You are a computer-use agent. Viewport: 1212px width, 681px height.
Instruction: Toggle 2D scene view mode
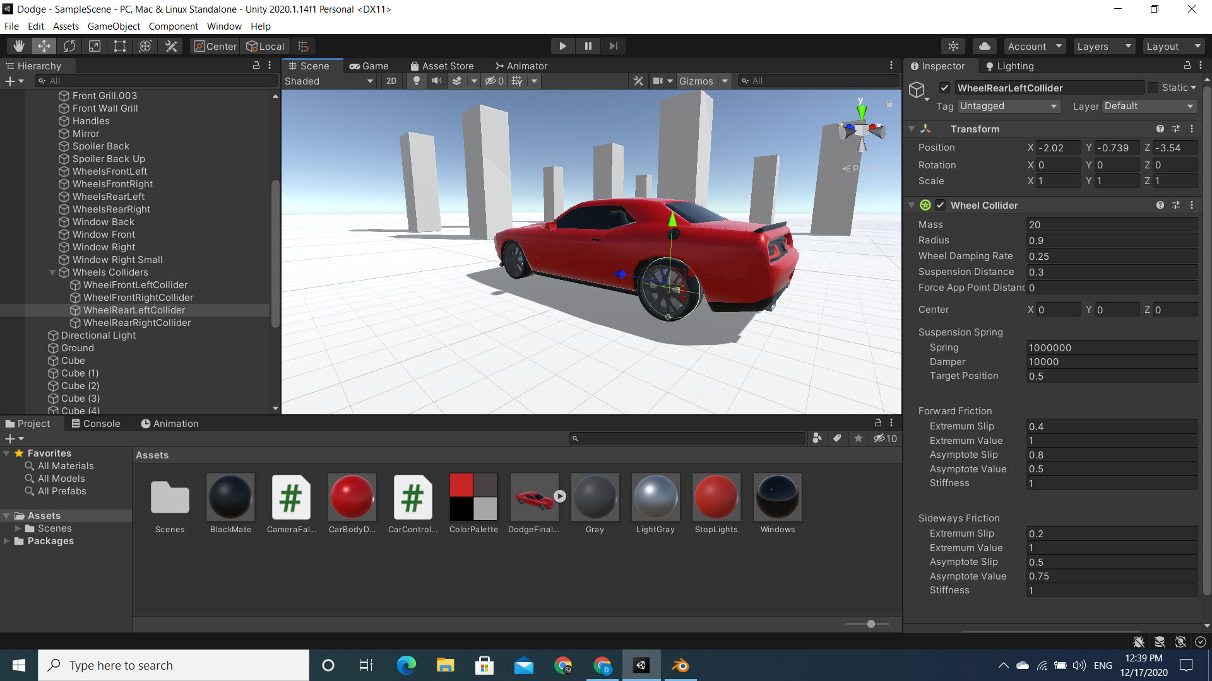click(x=391, y=81)
